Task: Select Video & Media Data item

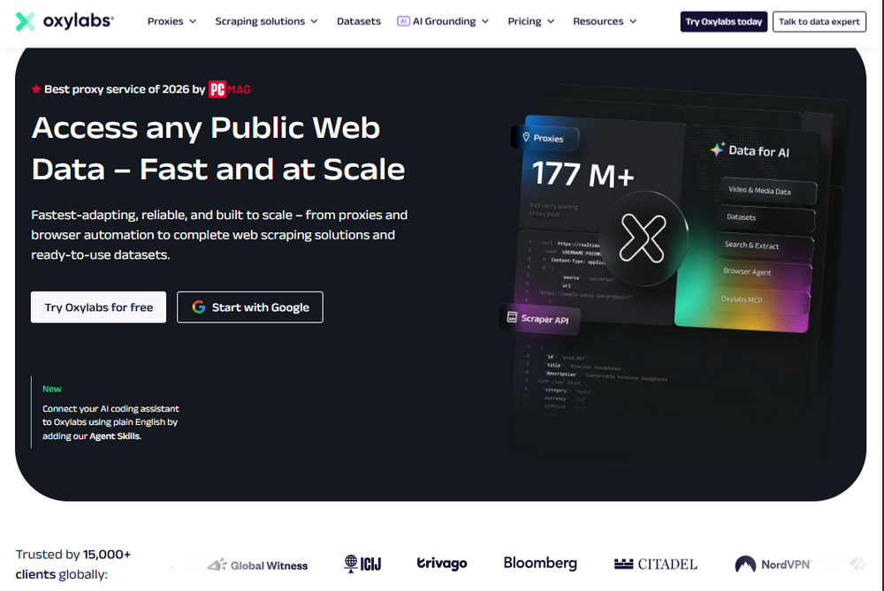Action: (x=767, y=191)
